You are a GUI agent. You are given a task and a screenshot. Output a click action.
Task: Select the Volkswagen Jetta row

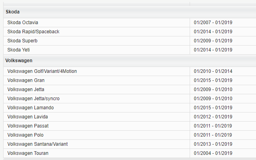click(x=130, y=90)
